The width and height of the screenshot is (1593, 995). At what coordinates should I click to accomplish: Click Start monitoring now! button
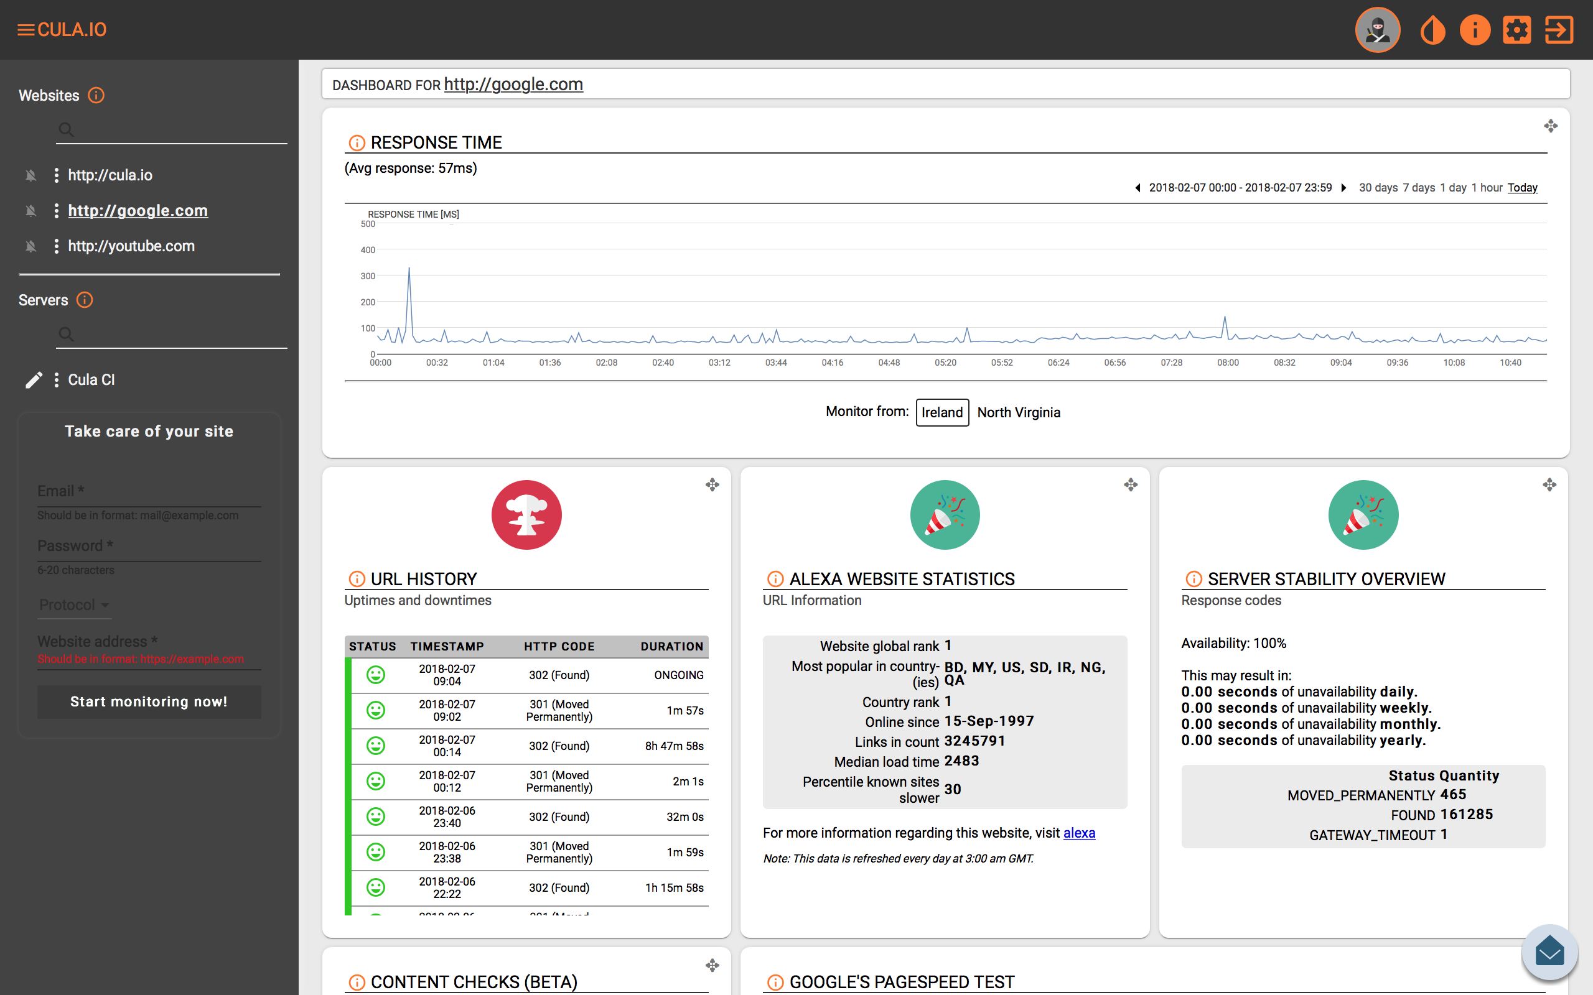(149, 701)
